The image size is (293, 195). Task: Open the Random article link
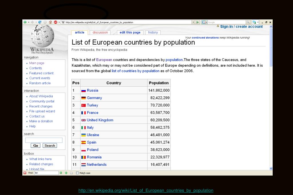click(x=40, y=83)
